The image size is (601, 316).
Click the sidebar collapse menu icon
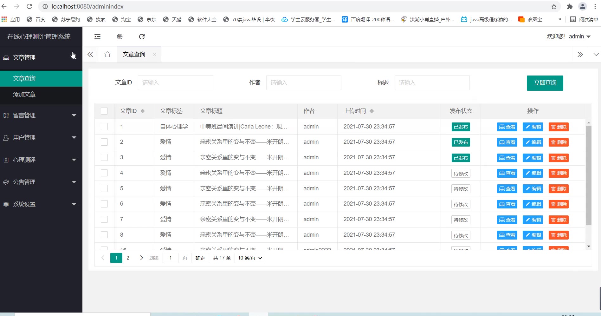[97, 37]
